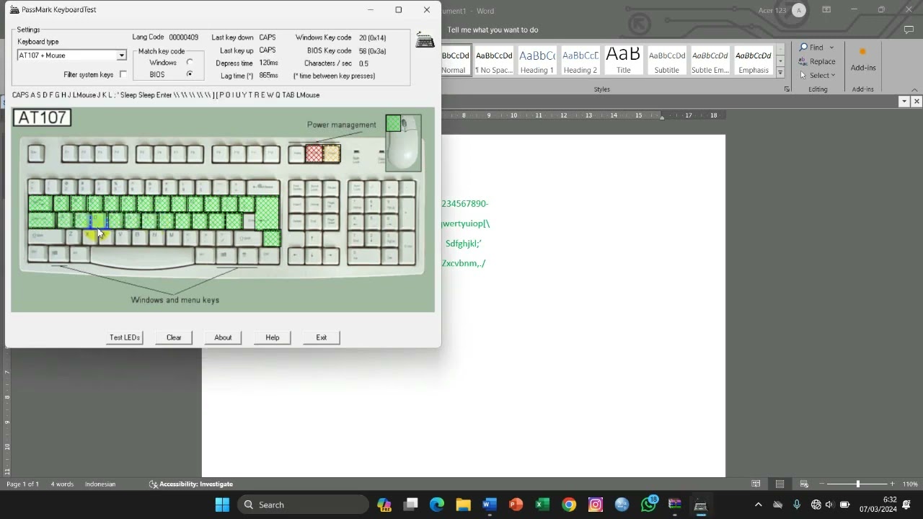This screenshot has height=519, width=923.
Task: Open the About button in KeyboardTest
Action: point(223,337)
